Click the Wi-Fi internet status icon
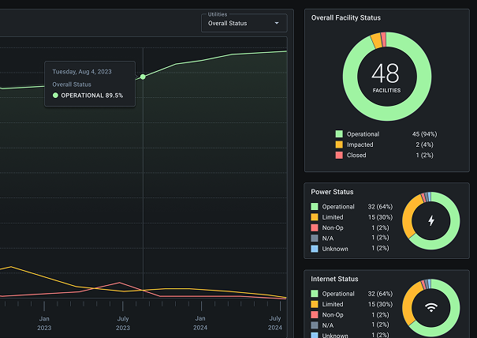 point(430,308)
